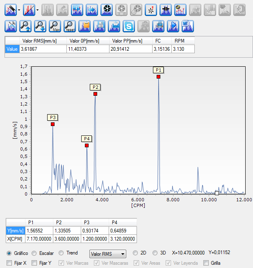Click the P1 peak marker on chart
This screenshot has width=253, height=268.
pos(158,77)
